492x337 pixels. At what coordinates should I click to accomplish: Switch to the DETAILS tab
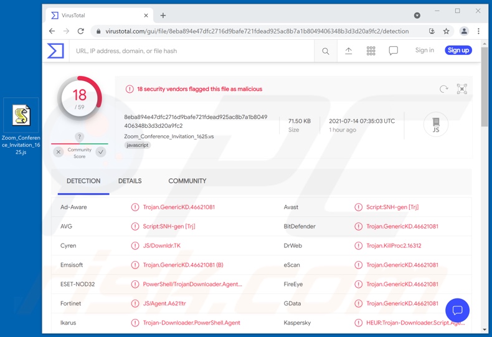130,181
